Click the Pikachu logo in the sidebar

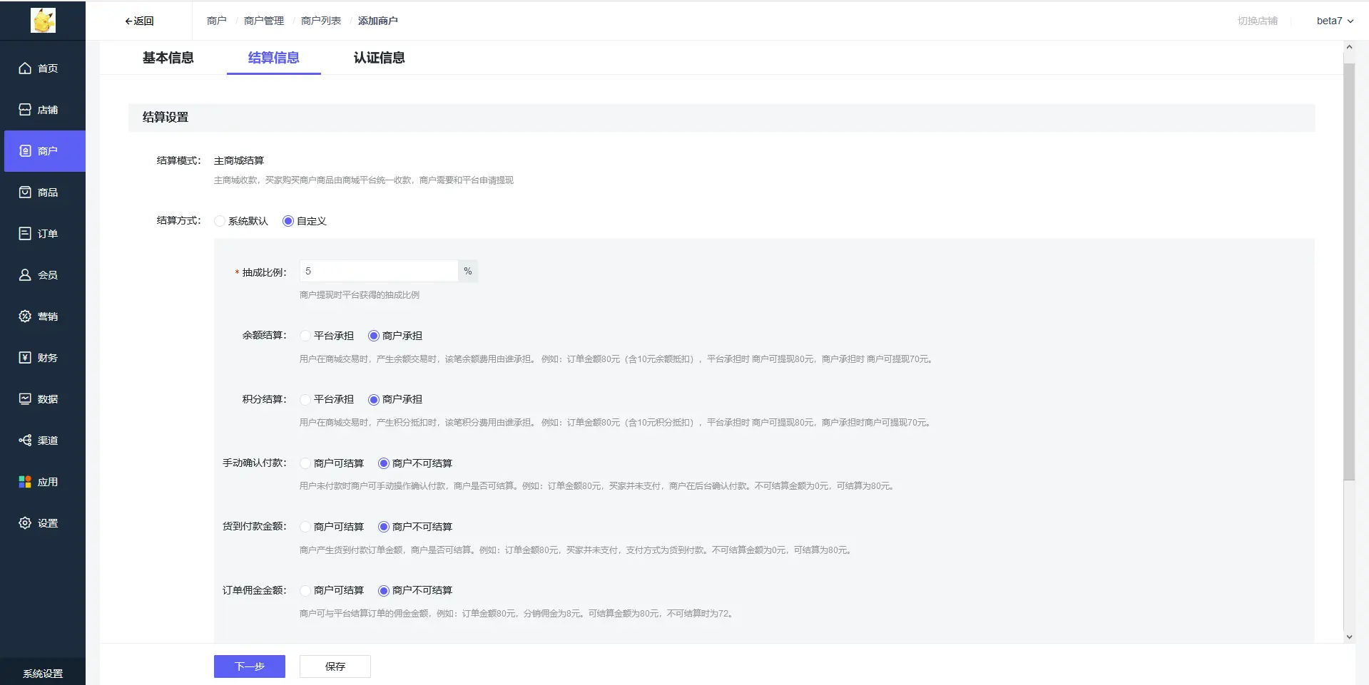tap(43, 21)
